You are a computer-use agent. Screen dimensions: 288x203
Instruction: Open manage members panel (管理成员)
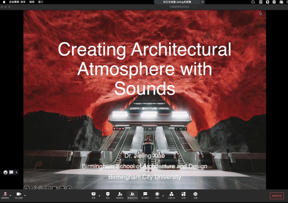[x=132, y=195]
